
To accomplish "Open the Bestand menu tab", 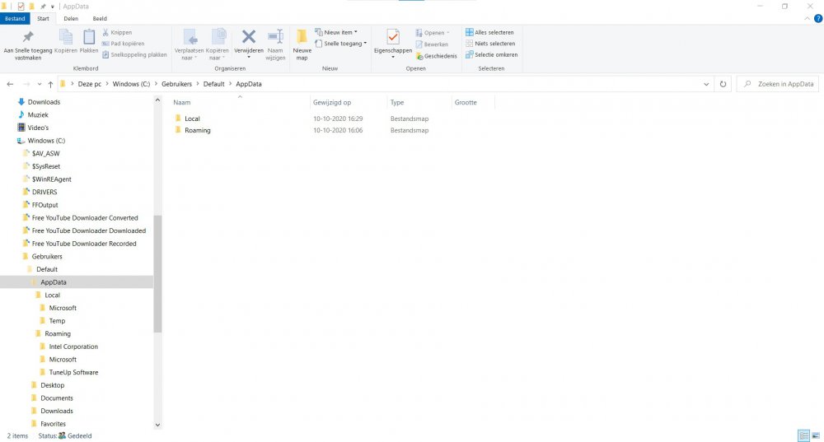I will coord(15,18).
